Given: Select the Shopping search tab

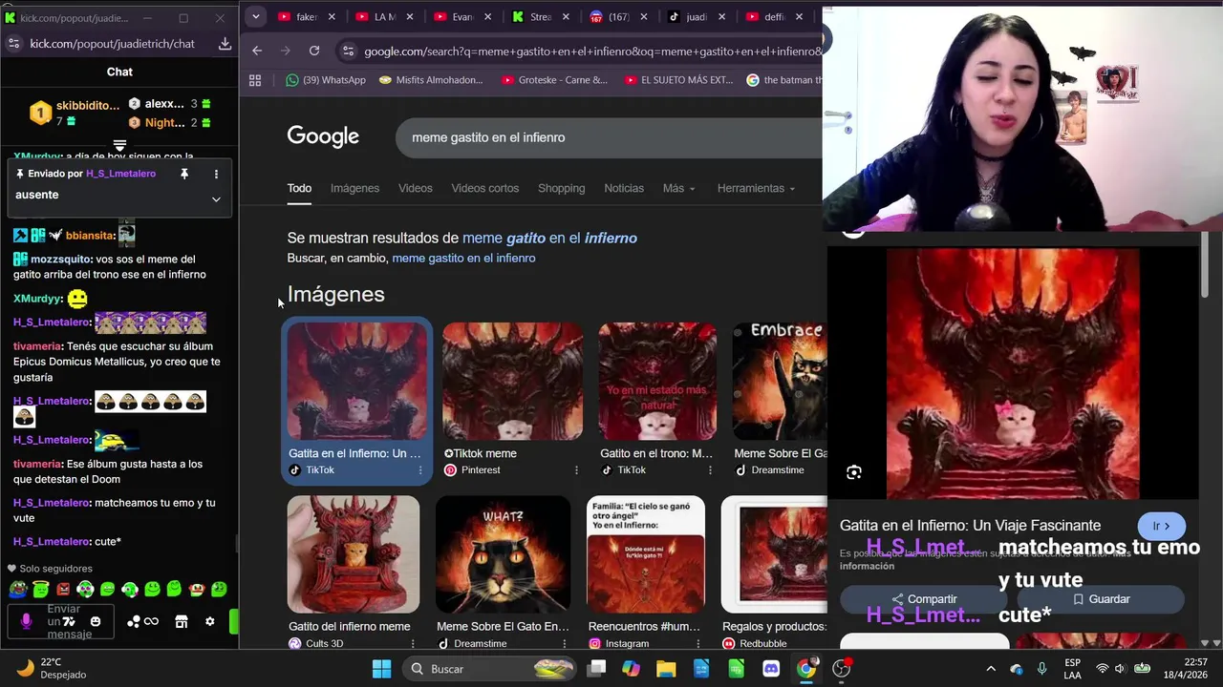Looking at the screenshot, I should point(561,188).
